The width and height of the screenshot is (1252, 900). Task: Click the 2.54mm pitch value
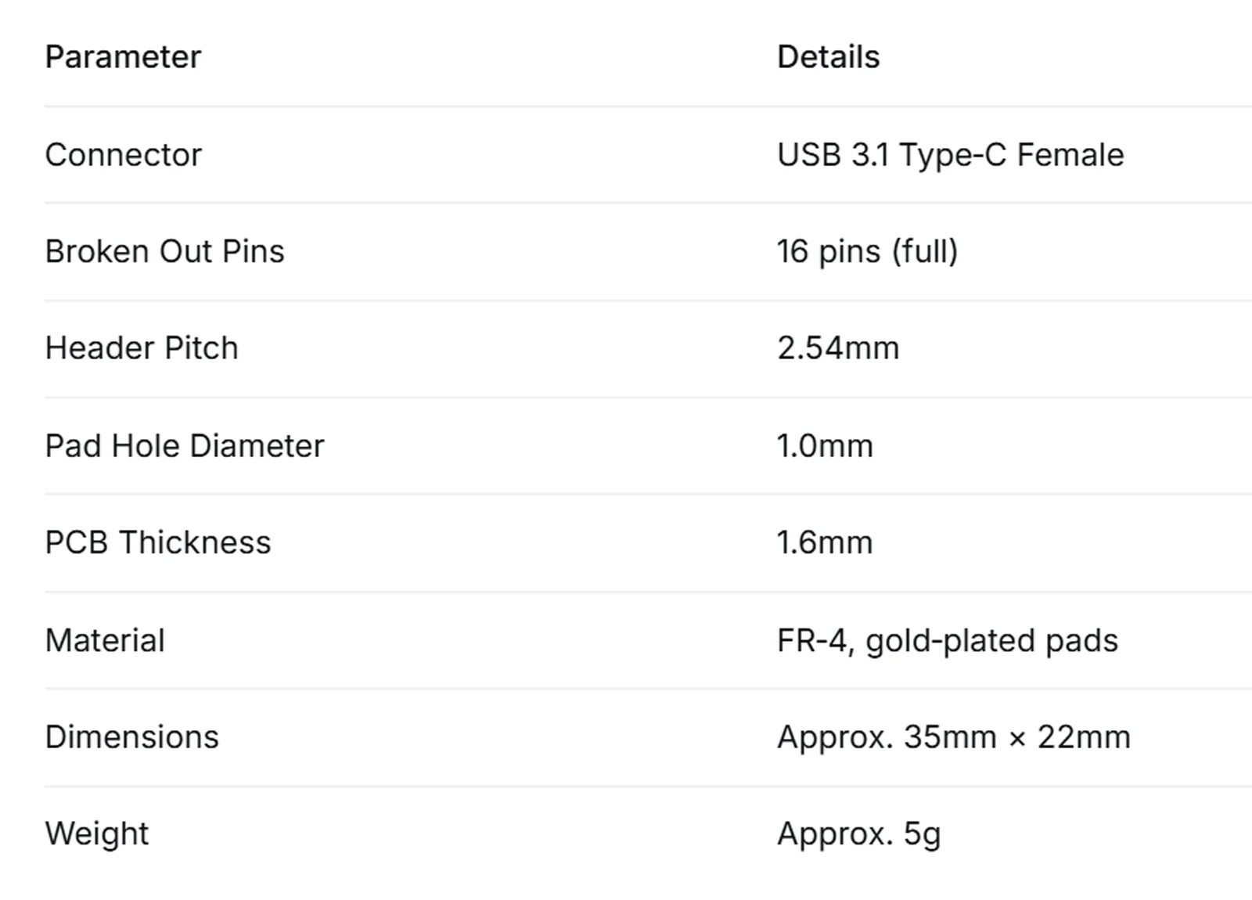(x=838, y=348)
